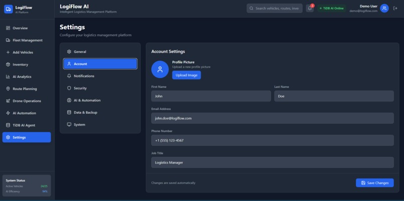Click the Demo User name text
This screenshot has height=201, width=404.
(369, 6)
